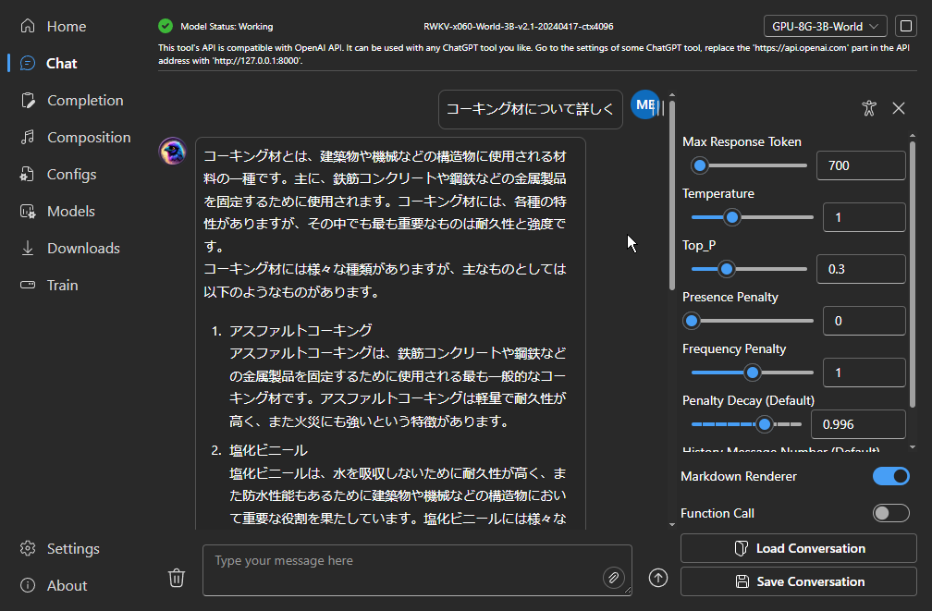932x611 pixels.
Task: Click the paperclip attachment icon
Action: coord(613,578)
